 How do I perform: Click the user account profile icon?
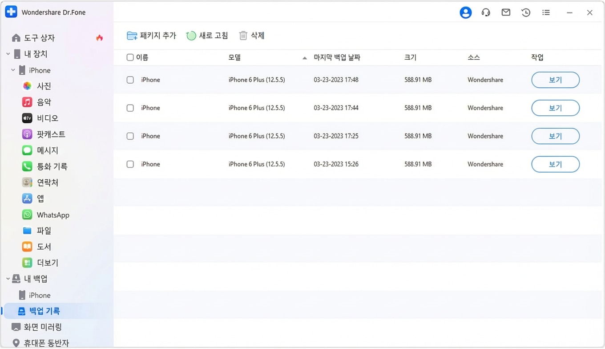(465, 12)
